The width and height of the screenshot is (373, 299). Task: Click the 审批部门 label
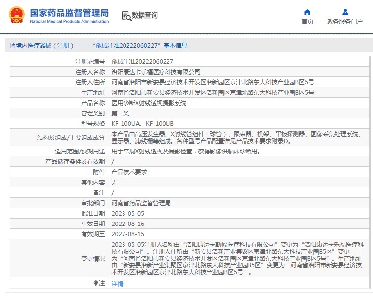93,203
